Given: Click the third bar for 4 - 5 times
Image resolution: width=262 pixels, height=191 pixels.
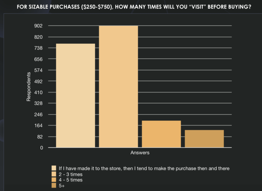Looking at the screenshot, I should [x=161, y=134].
